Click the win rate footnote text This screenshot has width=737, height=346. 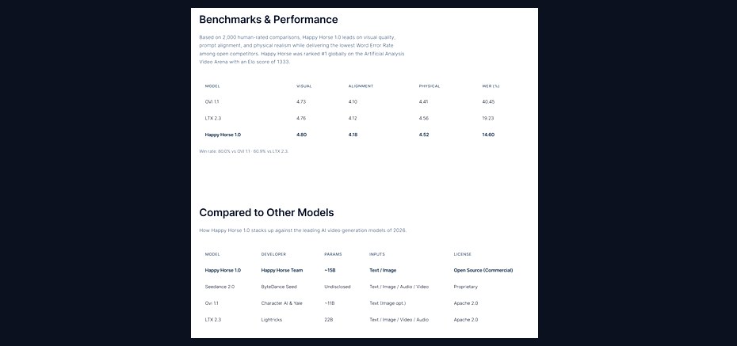pyautogui.click(x=244, y=151)
